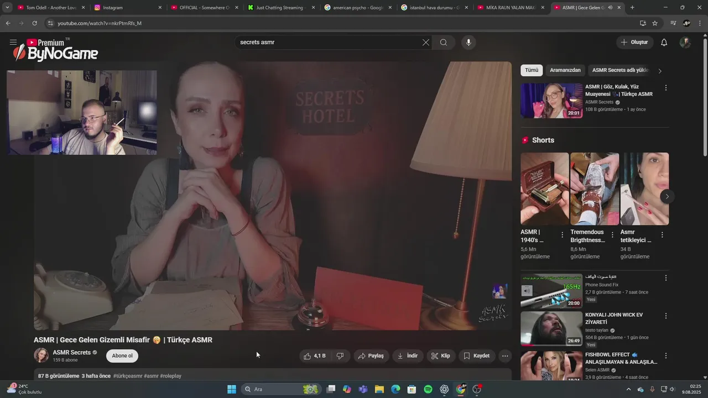Open the account avatar menu
708x398 pixels.
685,43
